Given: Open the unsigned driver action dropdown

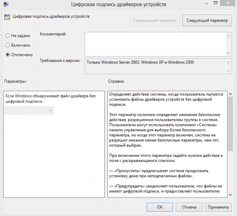Looking at the screenshot, I should point(29,110).
